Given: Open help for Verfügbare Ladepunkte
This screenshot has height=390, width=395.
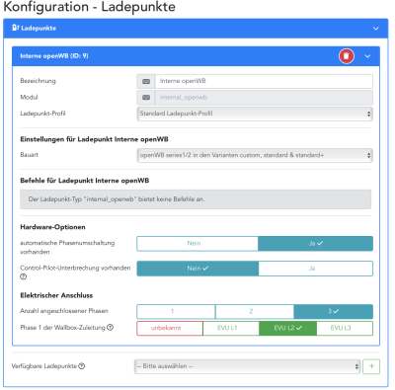Looking at the screenshot, I should 82,366.
